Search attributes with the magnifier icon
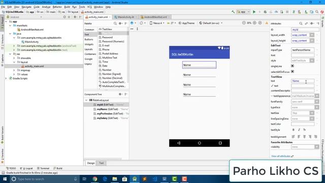Screen dimensions: 325x183 click(x=301, y=23)
